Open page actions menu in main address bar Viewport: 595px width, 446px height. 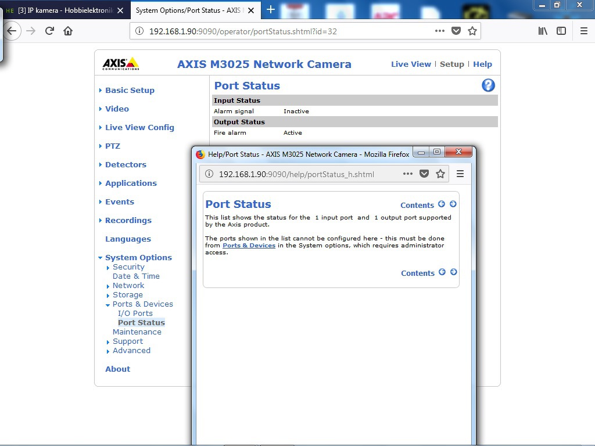439,31
